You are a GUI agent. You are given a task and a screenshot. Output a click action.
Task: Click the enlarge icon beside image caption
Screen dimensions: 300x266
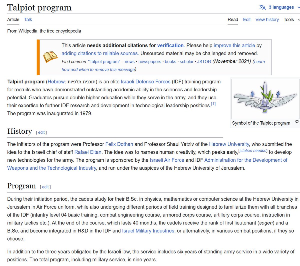(296, 122)
